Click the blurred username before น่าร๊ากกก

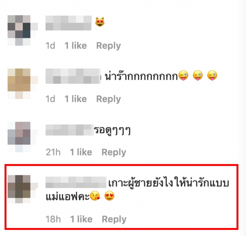73,76
